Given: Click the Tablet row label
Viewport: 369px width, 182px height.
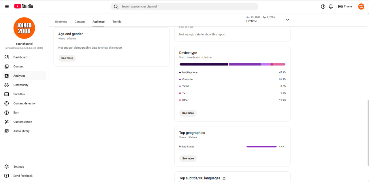Looking at the screenshot, I should [x=186, y=86].
